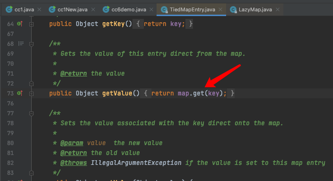Click the comment 'Sets the value associated with the key'
The height and width of the screenshot is (181, 333).
(132, 123)
